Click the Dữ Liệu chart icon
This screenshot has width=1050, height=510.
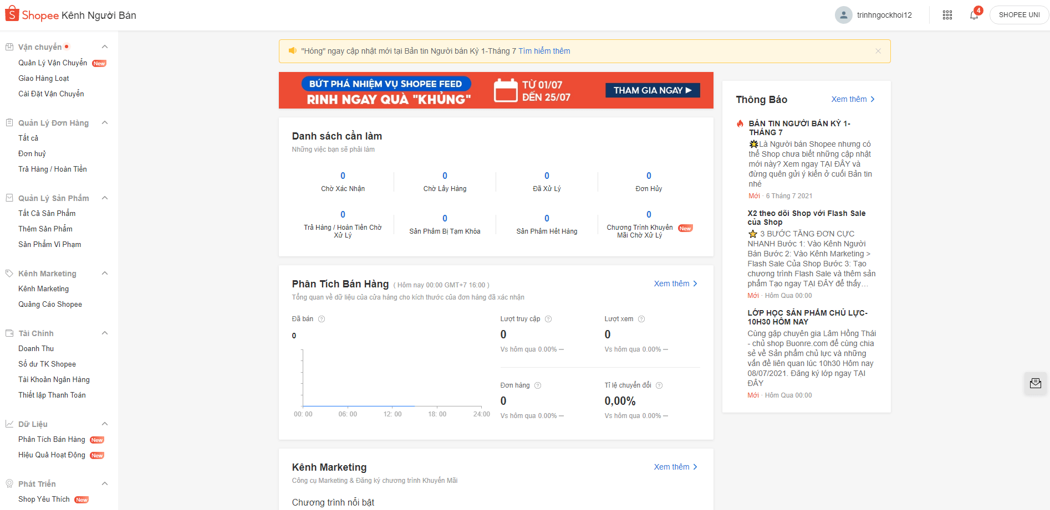click(9, 424)
